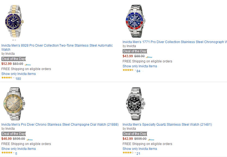Expand the rating dropdown arrow beside 84 reviews
Screen dimensions: 227x157
[135, 70]
